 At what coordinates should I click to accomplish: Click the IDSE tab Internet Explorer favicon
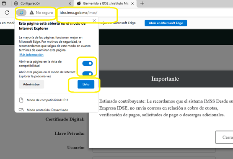click(x=79, y=3)
